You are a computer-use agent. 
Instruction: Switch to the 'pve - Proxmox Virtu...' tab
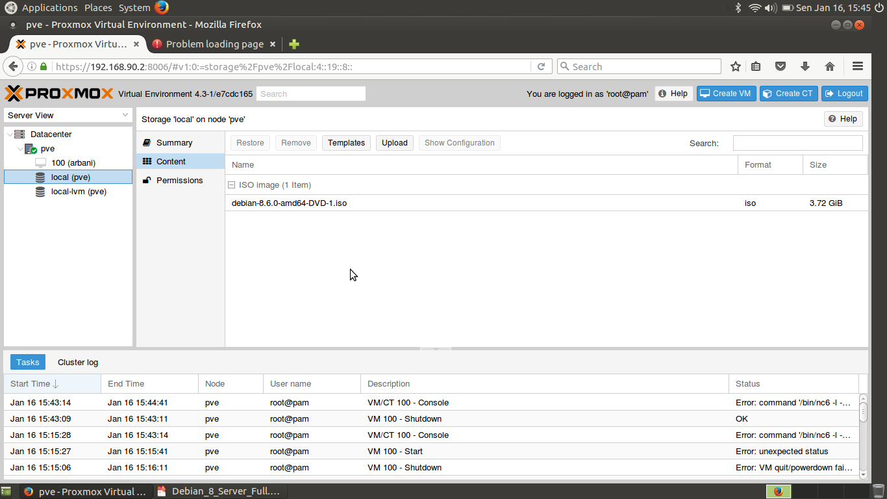78,44
